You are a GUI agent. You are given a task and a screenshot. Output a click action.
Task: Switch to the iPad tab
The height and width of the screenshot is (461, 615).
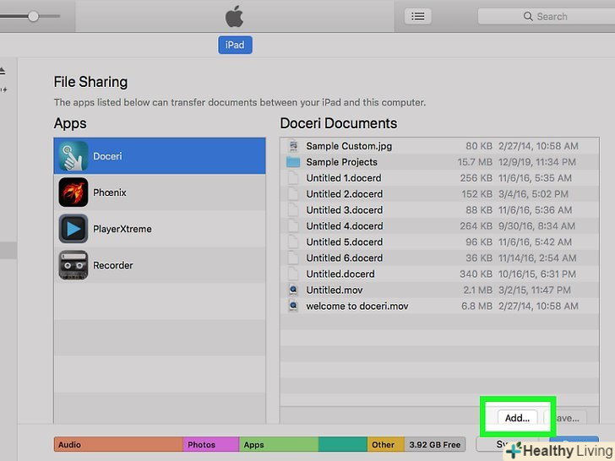tap(235, 45)
